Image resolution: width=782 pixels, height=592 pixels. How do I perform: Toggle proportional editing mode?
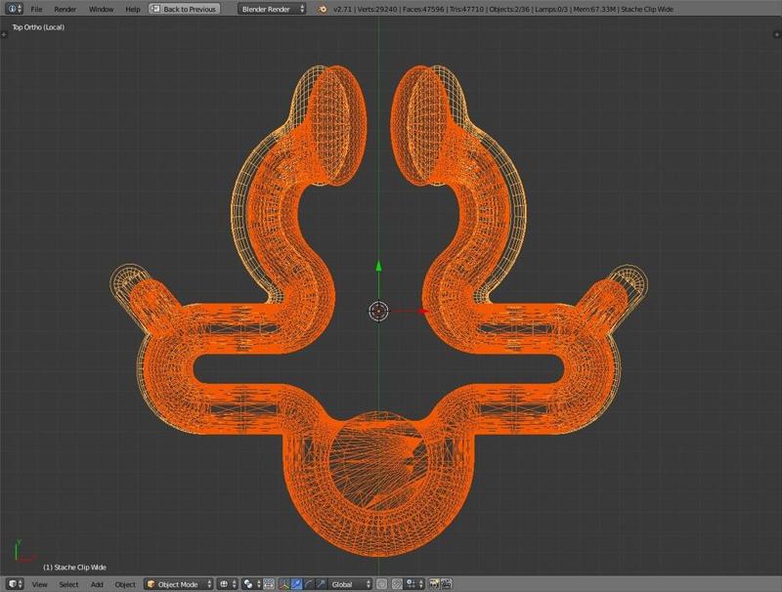pyautogui.click(x=383, y=584)
